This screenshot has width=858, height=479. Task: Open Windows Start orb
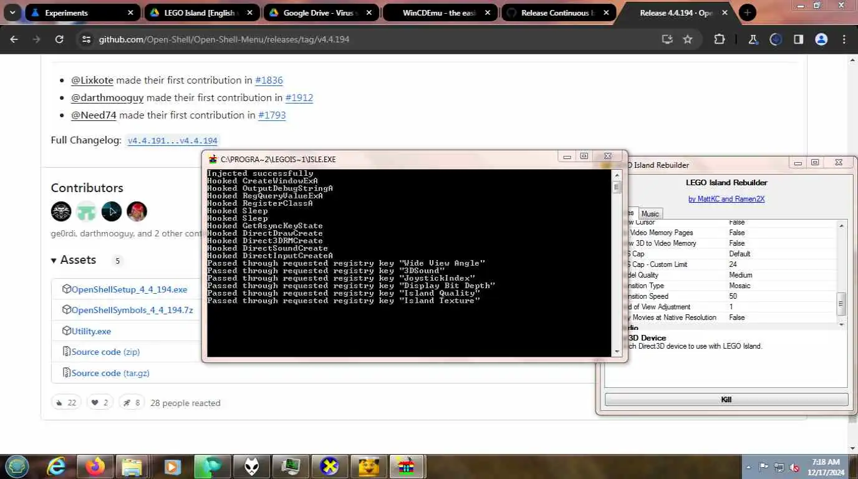[x=16, y=466]
